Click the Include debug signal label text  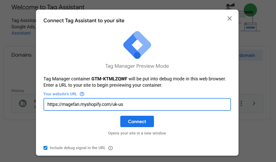pos(78,148)
